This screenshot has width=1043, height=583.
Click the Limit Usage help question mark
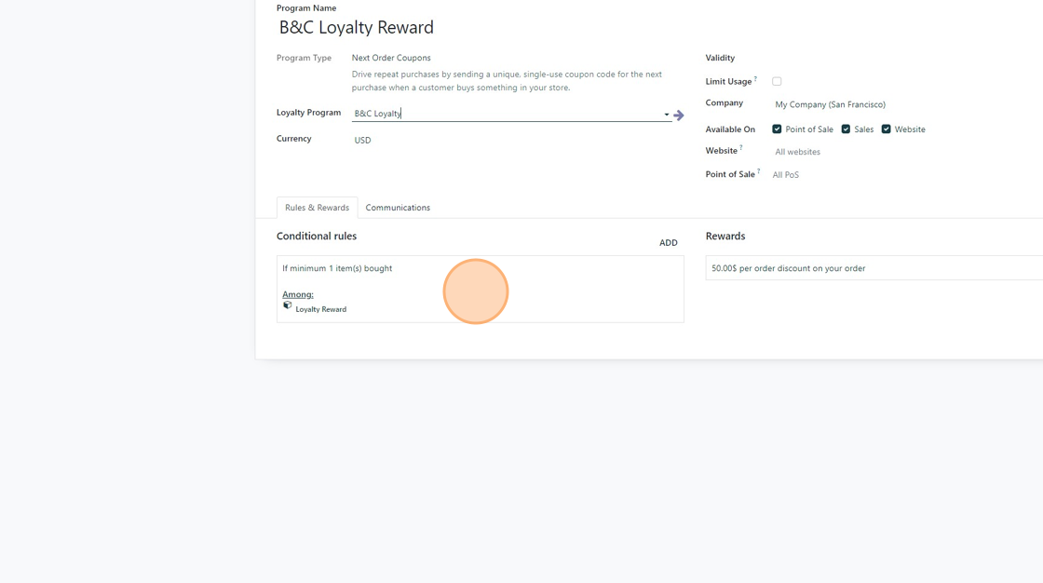(755, 79)
